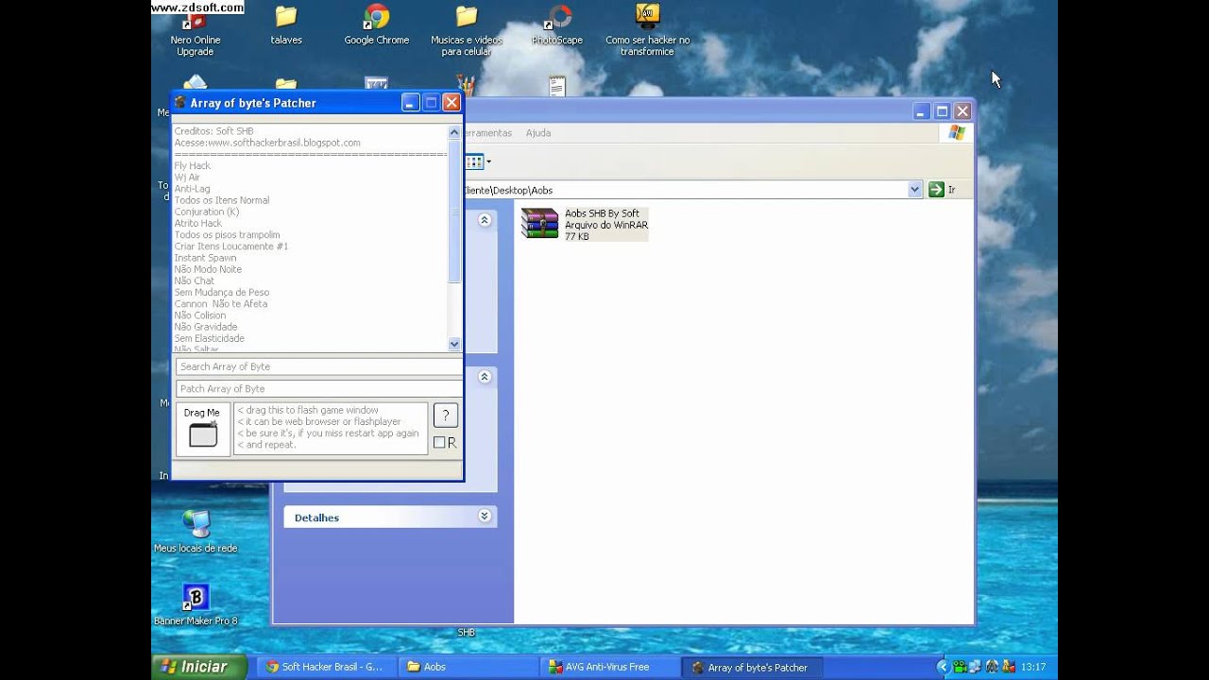The image size is (1209, 680).
Task: Open the Ferramentas menu in Explorer
Action: pyautogui.click(x=488, y=133)
